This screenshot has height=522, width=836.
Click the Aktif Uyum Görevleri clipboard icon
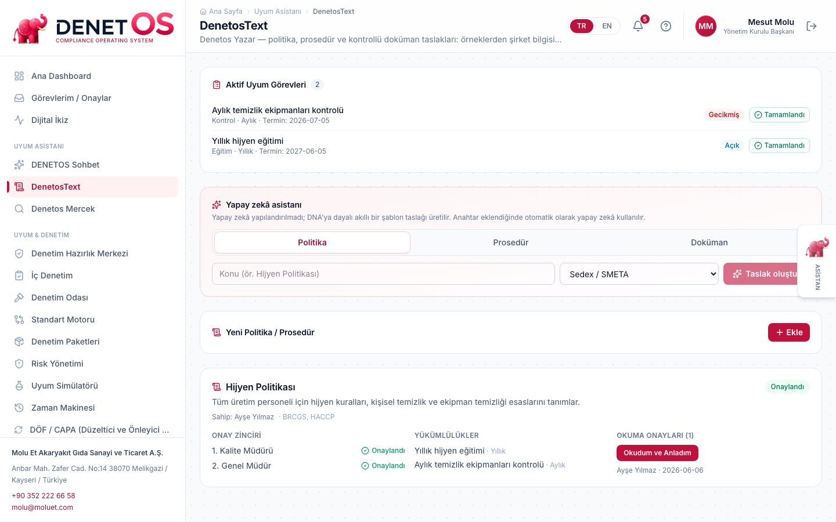point(217,85)
